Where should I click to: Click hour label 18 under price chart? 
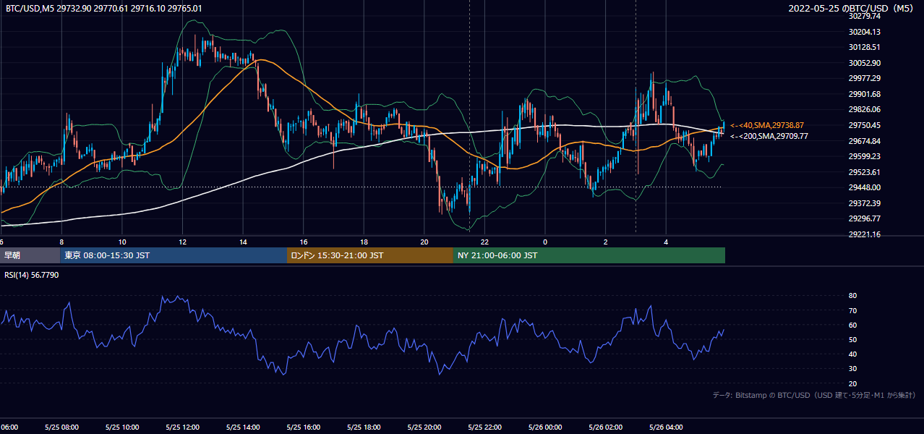coord(364,242)
